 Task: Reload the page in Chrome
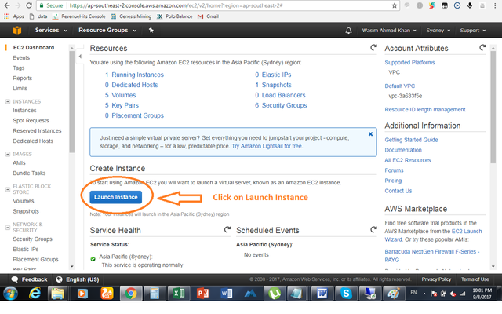click(x=29, y=5)
